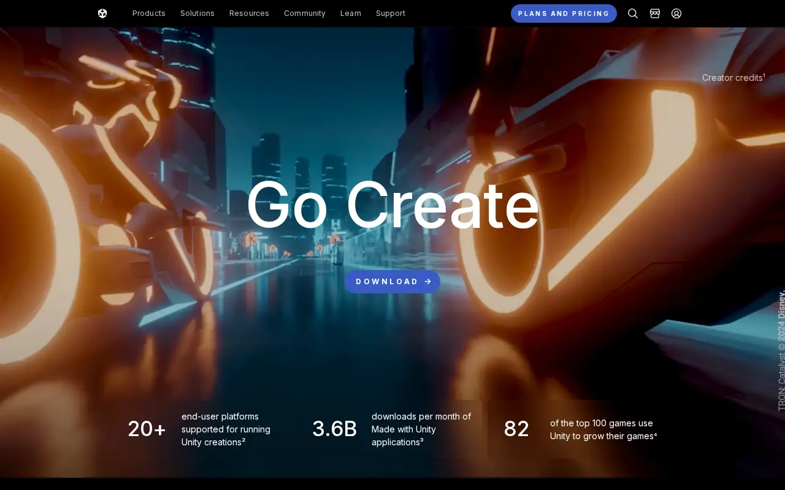Click the 82 top games statistic number
The image size is (785, 490).
pos(516,429)
